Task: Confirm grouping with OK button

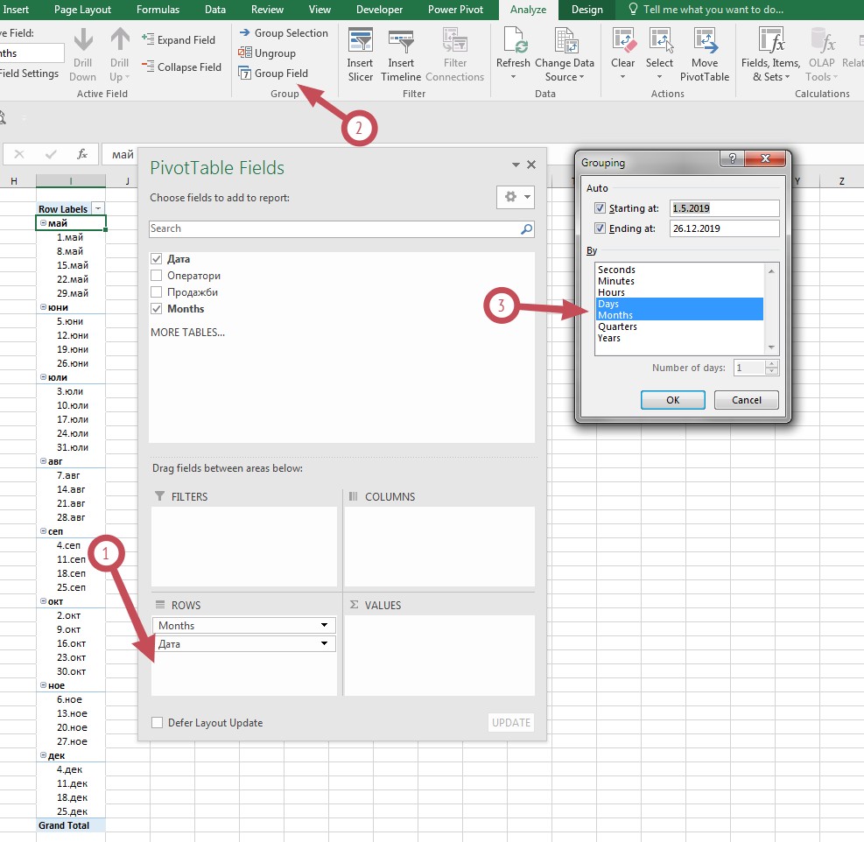Action: 673,400
